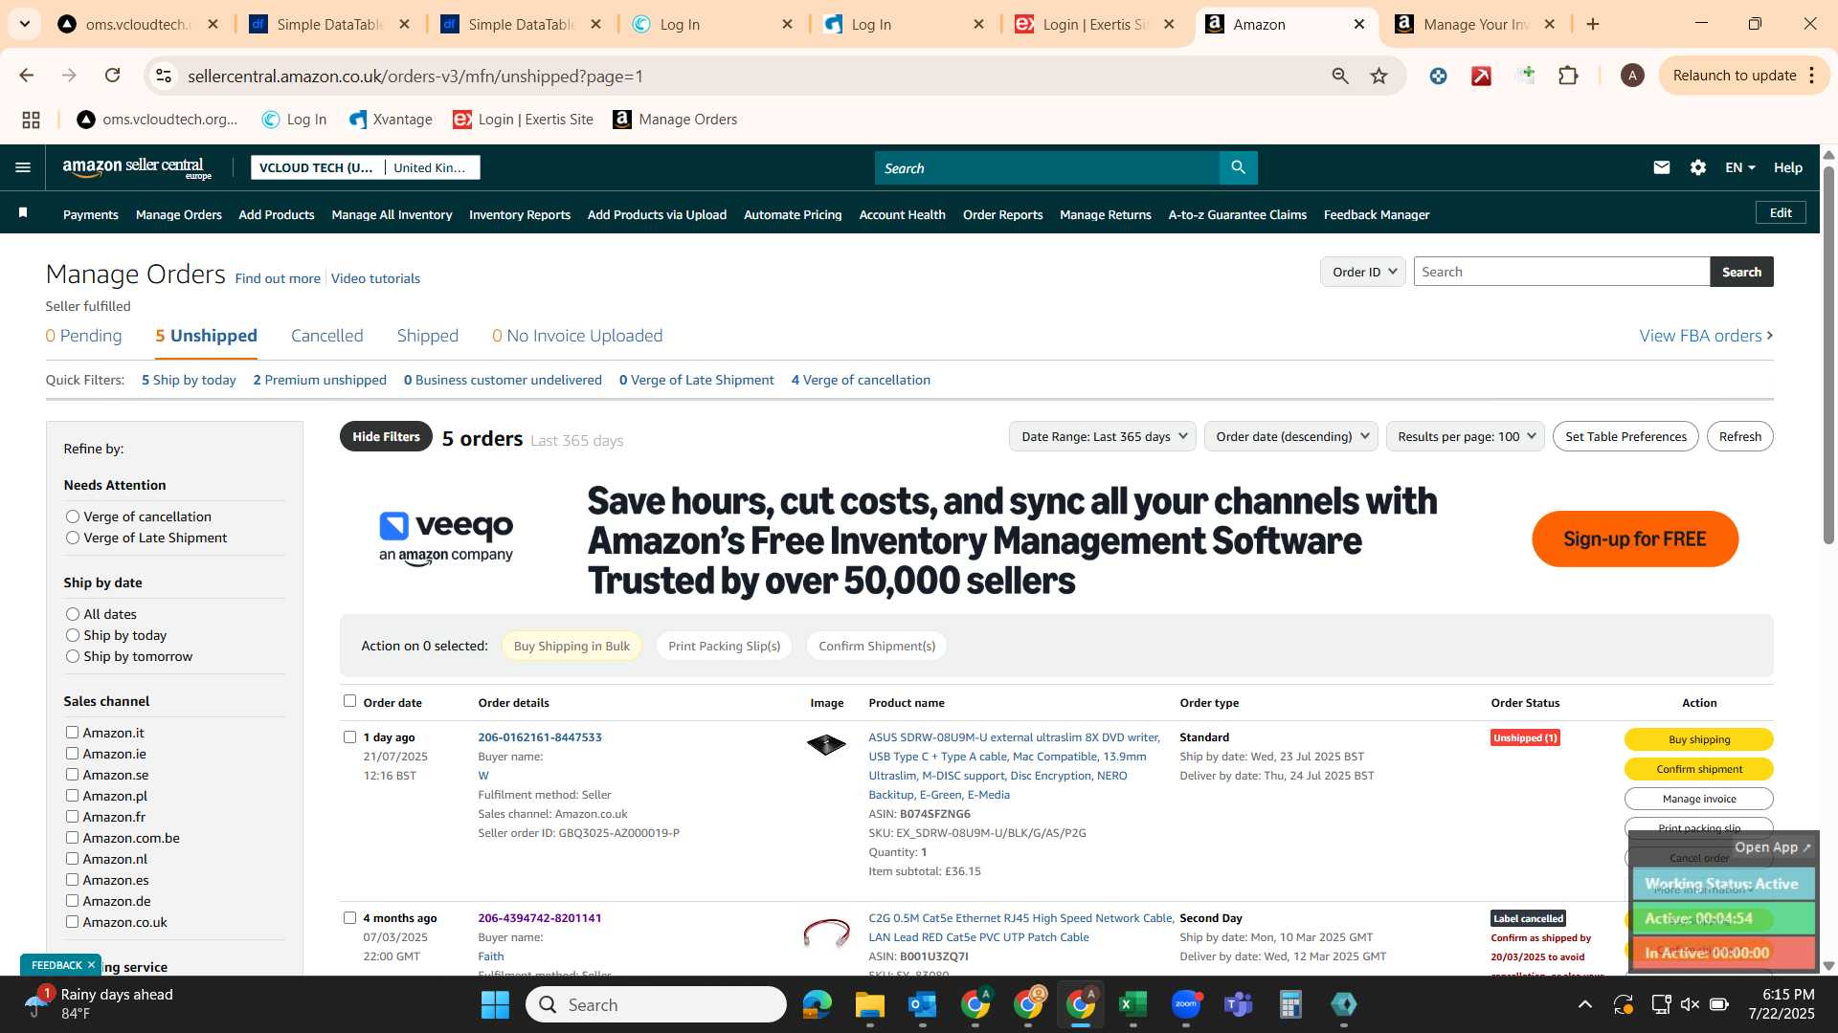Open Outlook from the taskbar
Image resolution: width=1838 pixels, height=1033 pixels.
tap(922, 1004)
